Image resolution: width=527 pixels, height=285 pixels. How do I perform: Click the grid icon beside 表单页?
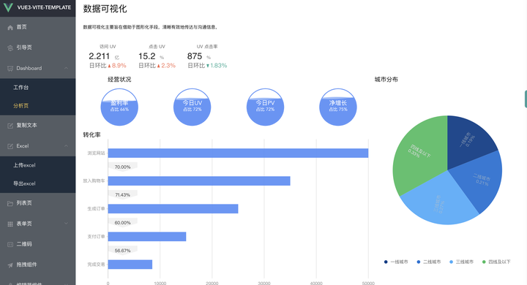click(x=10, y=224)
